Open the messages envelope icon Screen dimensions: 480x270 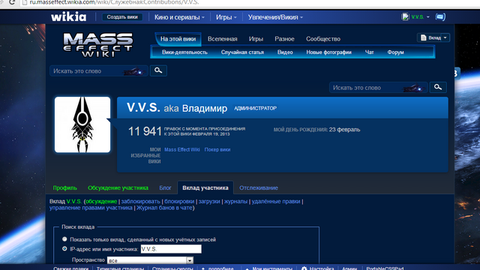point(440,16)
